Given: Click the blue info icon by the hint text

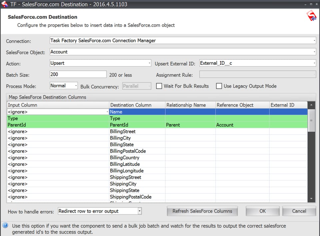Looking at the screenshot, I should point(5,225).
